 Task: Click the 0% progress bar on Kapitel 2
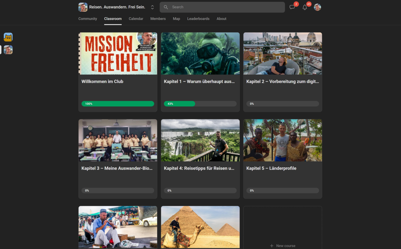click(x=283, y=104)
